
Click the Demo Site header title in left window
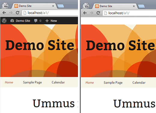40,45
